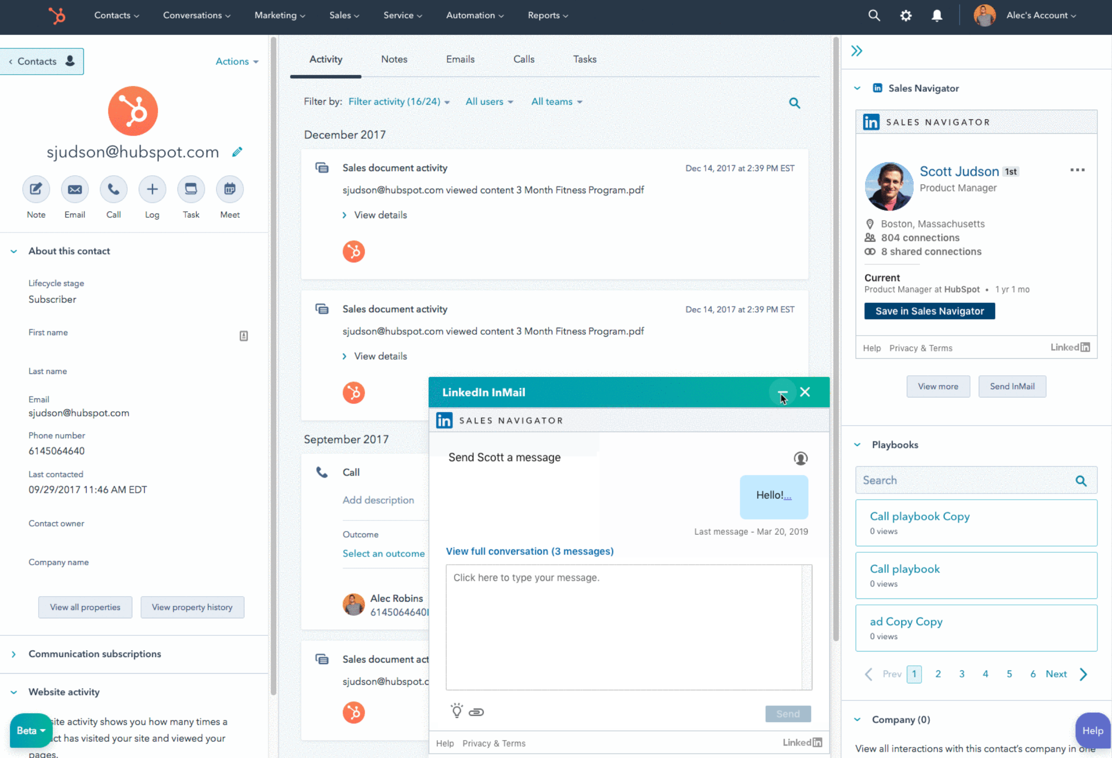Open the Automation navigation menu
Image resolution: width=1112 pixels, height=758 pixels.
tap(475, 15)
